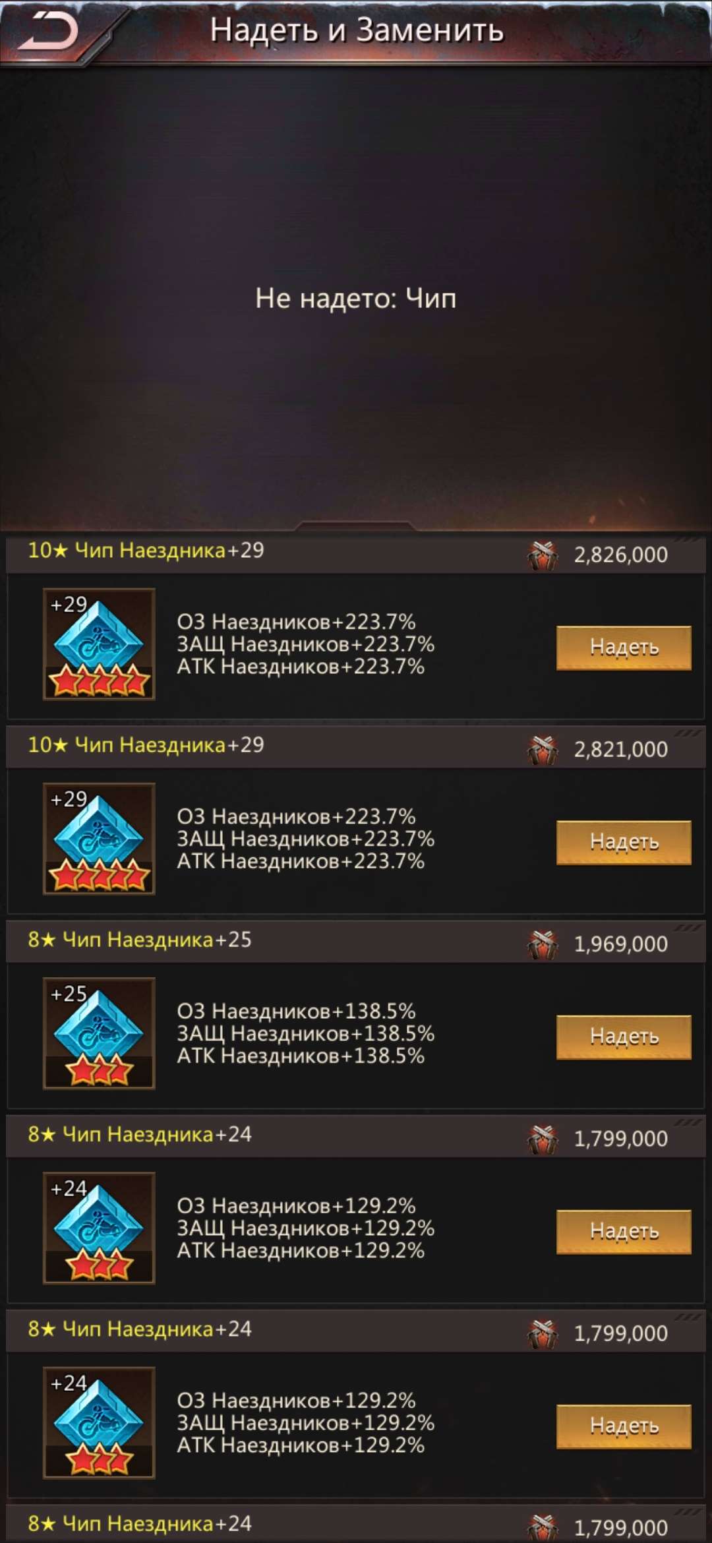This screenshot has height=1543, width=712.
Task: Equip the second 8★ Чип Наездника+24
Action: 624,1426
